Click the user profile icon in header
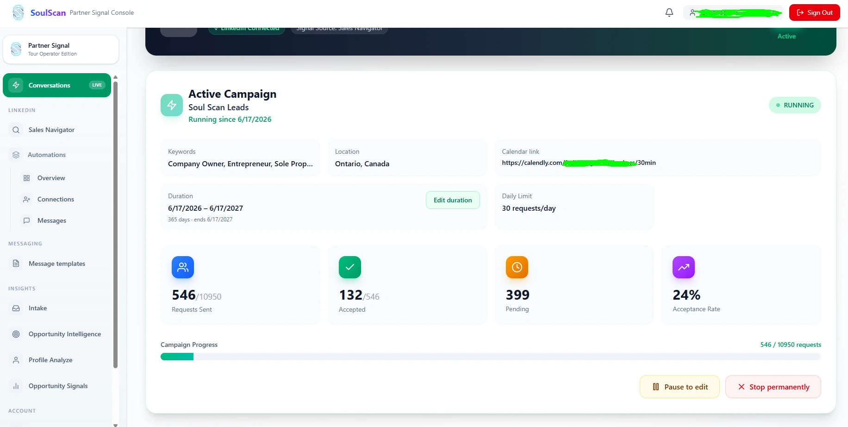This screenshot has height=427, width=848. tap(692, 13)
